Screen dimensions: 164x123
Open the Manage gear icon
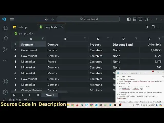point(5,92)
